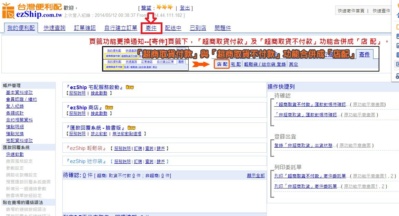The width and height of the screenshot is (399, 216).
Task: Click the greyed 網路收款機設定 sidebar item
Action: coord(22,175)
